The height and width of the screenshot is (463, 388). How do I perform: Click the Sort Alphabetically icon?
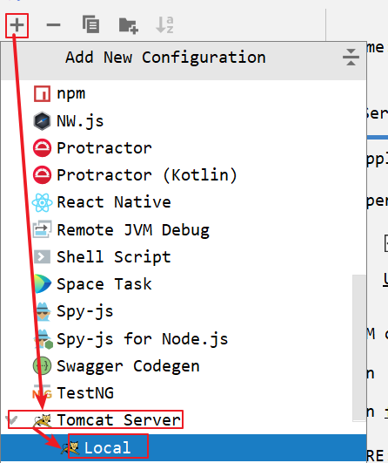pyautogui.click(x=164, y=24)
